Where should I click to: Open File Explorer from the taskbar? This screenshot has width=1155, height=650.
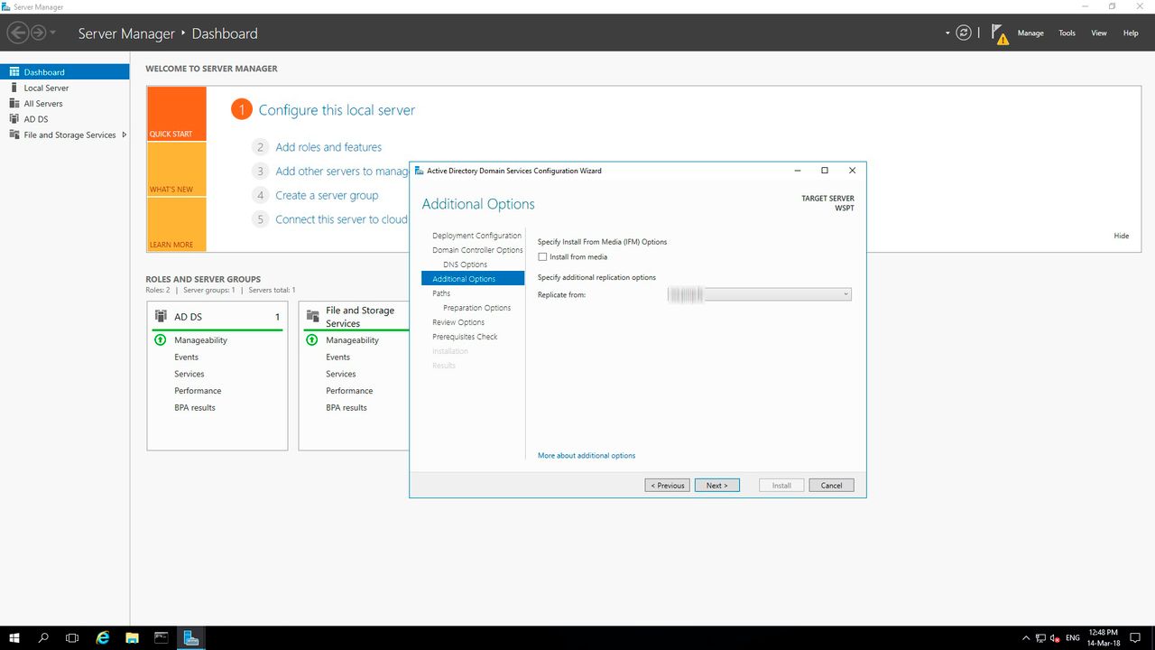(x=132, y=637)
